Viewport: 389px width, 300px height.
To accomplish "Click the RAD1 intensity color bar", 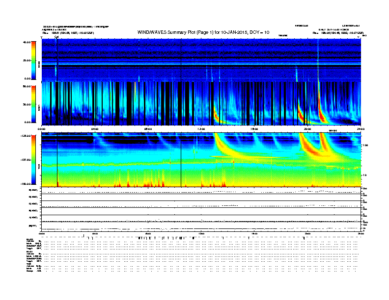I will point(33,104).
